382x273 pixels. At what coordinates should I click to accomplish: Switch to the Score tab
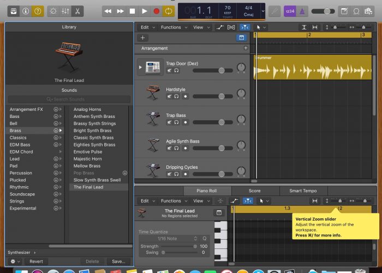(255, 191)
